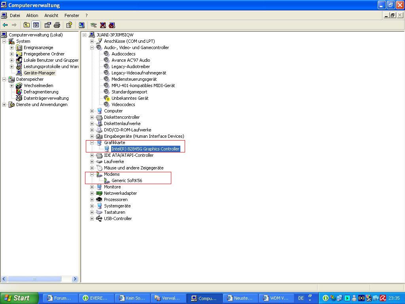Click the Datenträgerverwaltung icon in left tree
Image resolution: width=405 pixels, height=304 pixels.
pyautogui.click(x=19, y=98)
